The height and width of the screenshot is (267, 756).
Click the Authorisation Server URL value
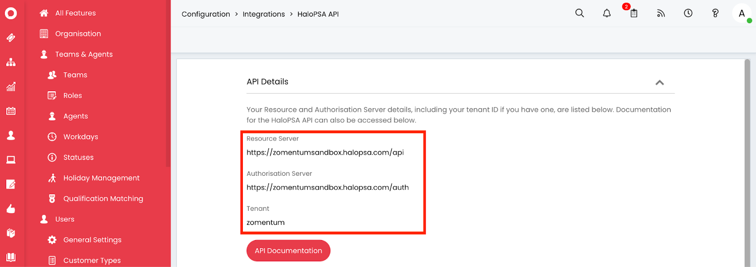click(327, 188)
